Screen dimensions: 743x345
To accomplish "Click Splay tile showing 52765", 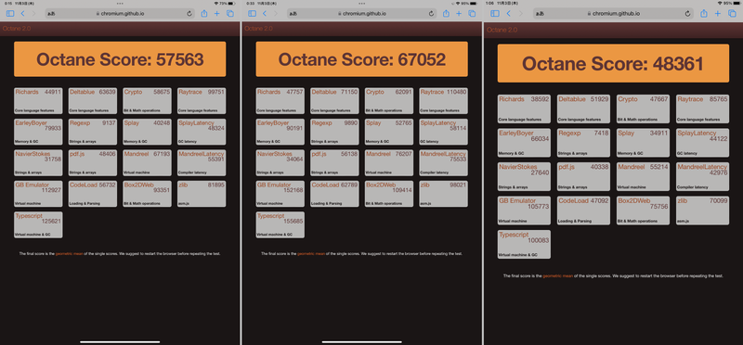I will coord(389,132).
